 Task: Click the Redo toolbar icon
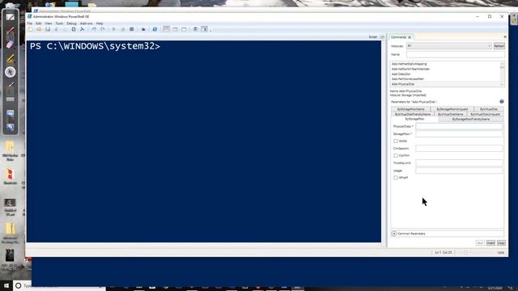pos(103,29)
